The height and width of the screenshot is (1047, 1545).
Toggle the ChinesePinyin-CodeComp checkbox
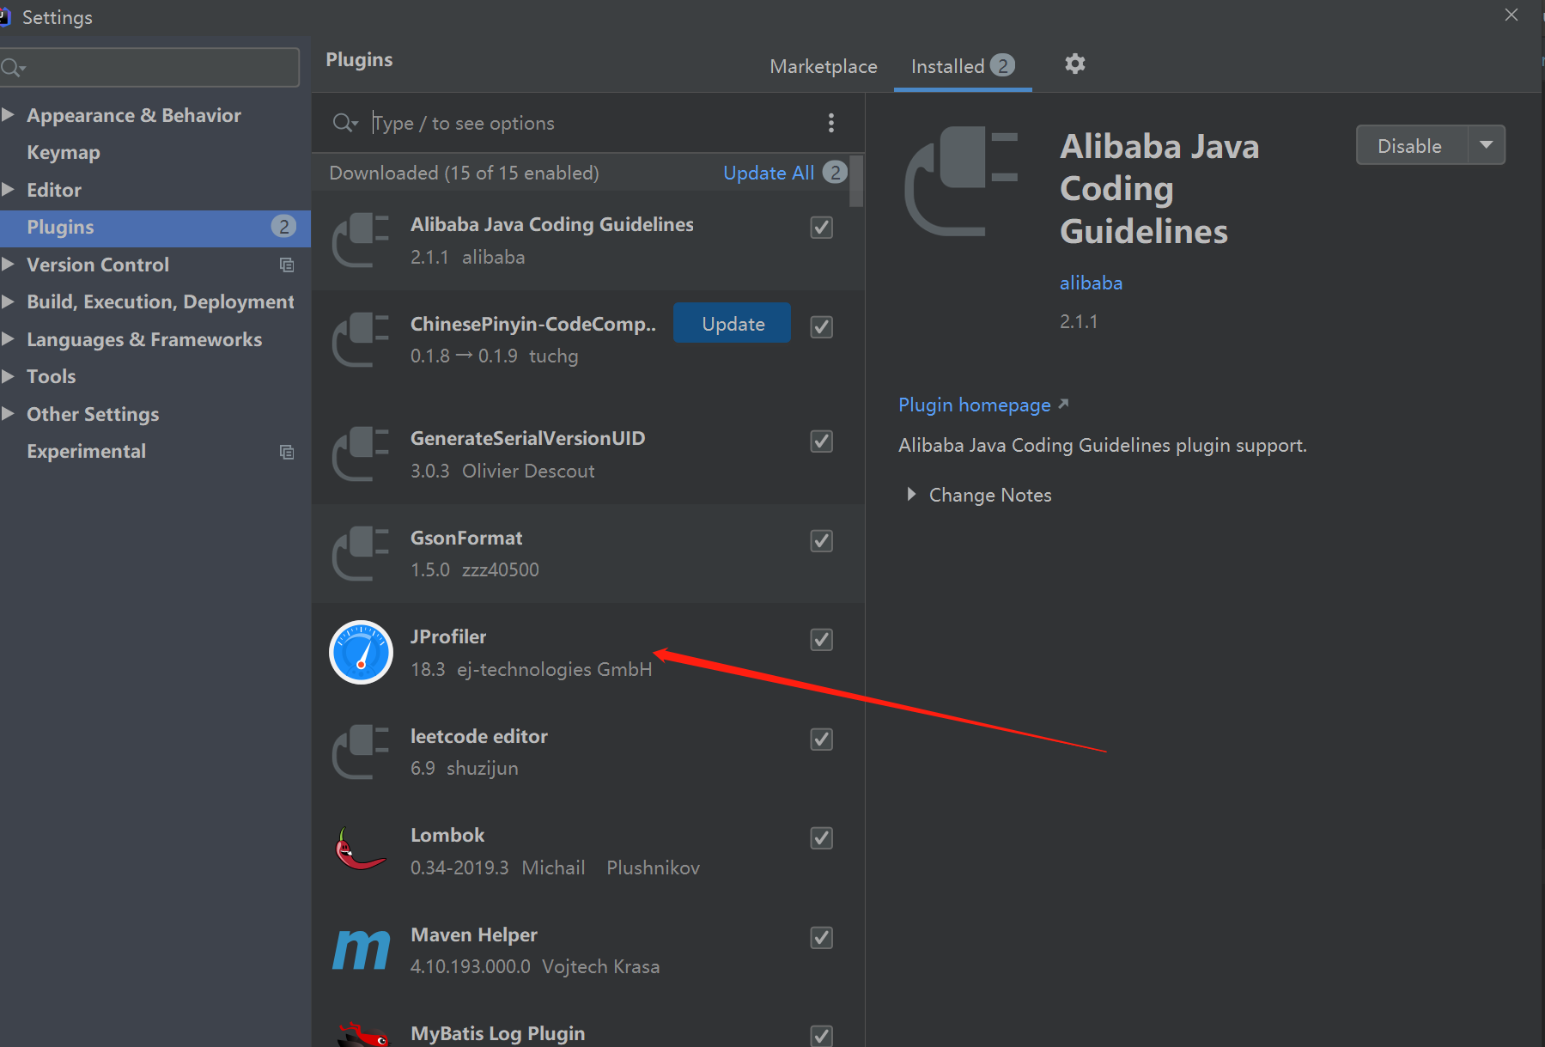pos(821,326)
